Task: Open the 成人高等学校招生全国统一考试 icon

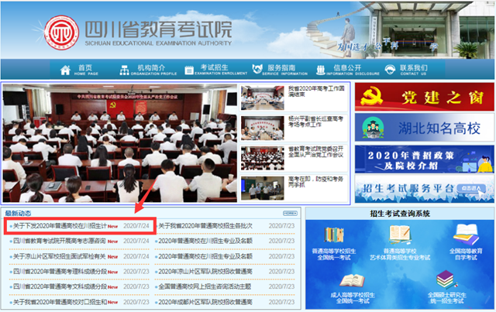Action: pyautogui.click(x=352, y=279)
